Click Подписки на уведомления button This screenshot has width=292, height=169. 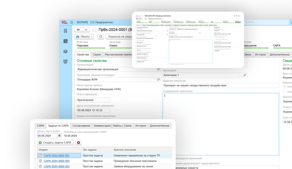(x=119, y=37)
